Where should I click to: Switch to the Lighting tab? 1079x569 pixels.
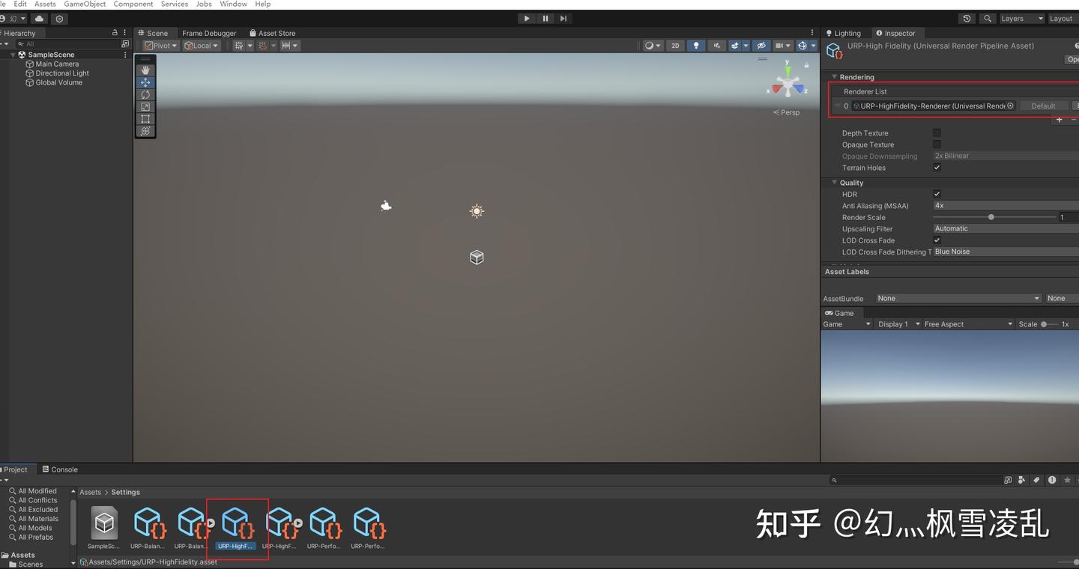click(x=843, y=33)
